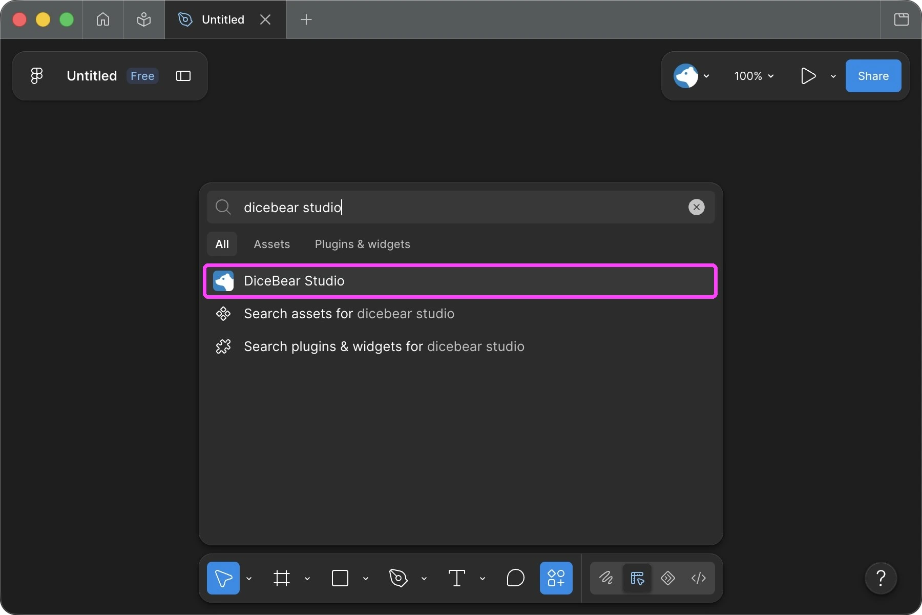Select the All tab
The height and width of the screenshot is (615, 922).
pyautogui.click(x=222, y=244)
